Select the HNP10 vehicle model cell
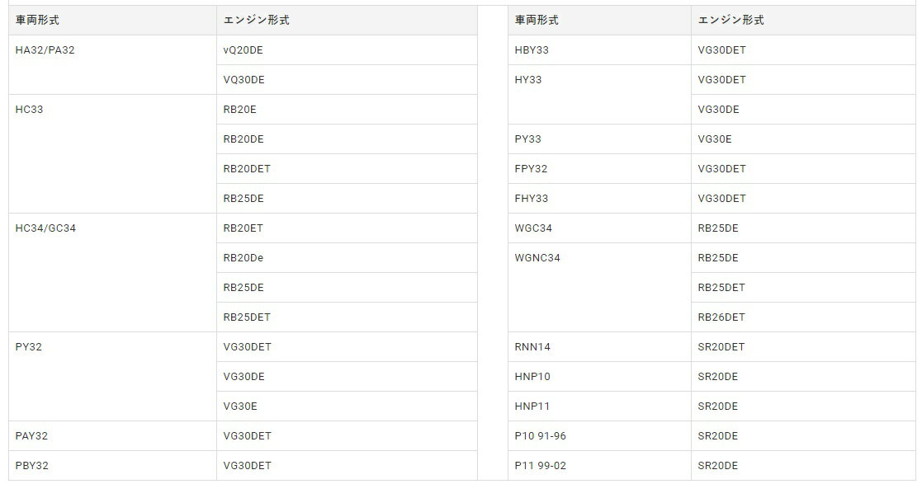The width and height of the screenshot is (922, 484). (x=532, y=377)
